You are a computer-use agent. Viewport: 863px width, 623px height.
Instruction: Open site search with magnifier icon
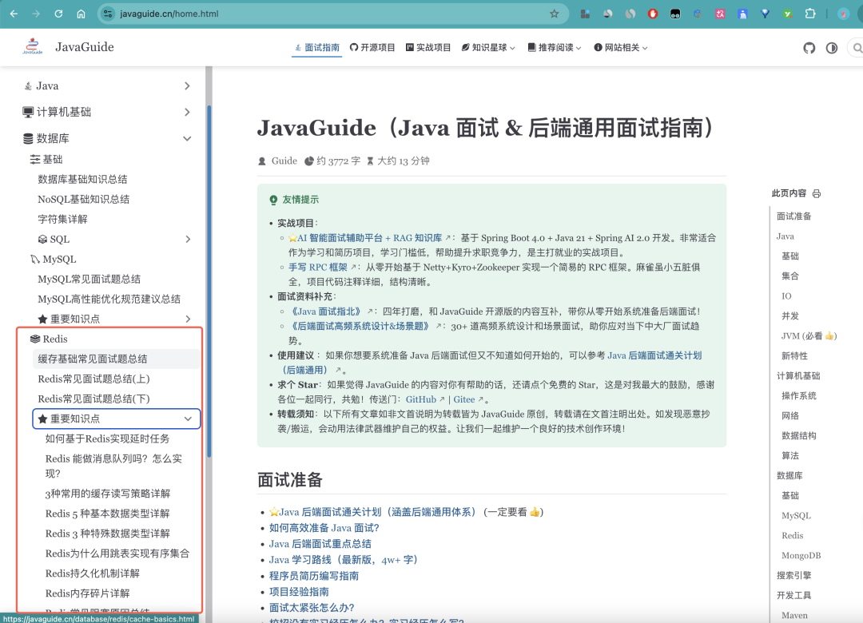pyautogui.click(x=856, y=47)
